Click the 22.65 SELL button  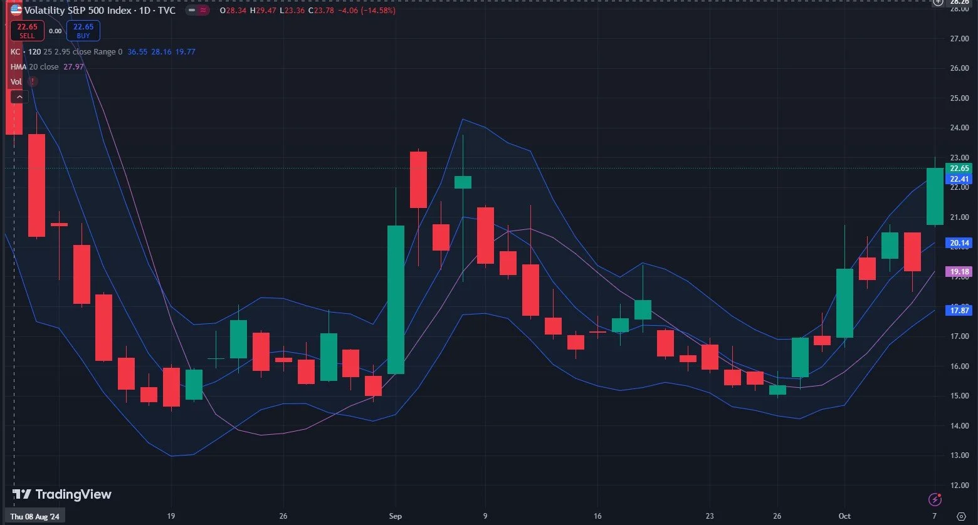27,30
